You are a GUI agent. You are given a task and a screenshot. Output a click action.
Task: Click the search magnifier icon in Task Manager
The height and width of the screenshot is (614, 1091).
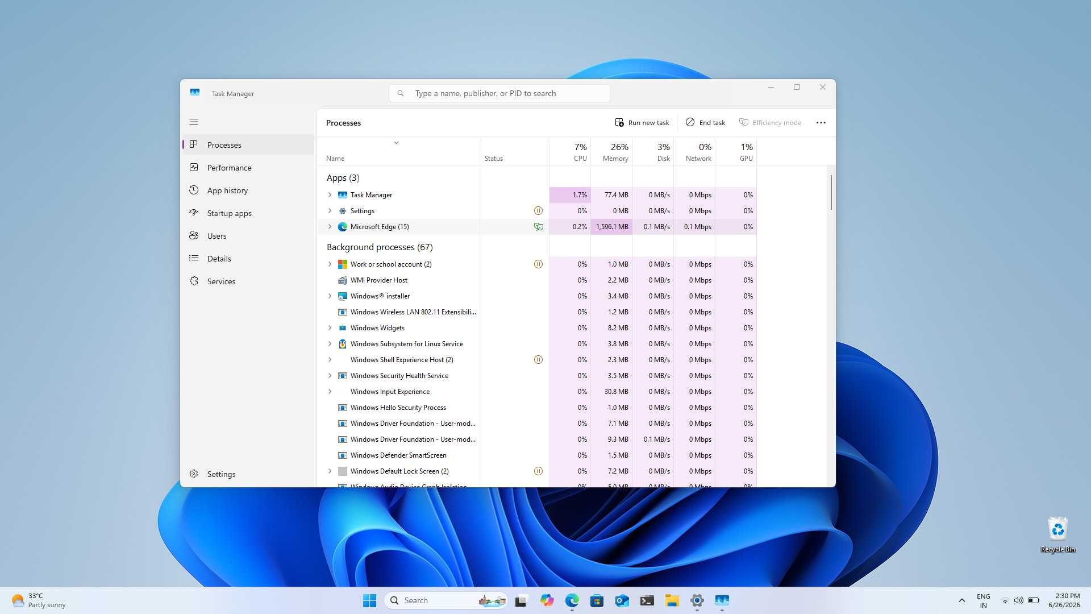click(401, 93)
